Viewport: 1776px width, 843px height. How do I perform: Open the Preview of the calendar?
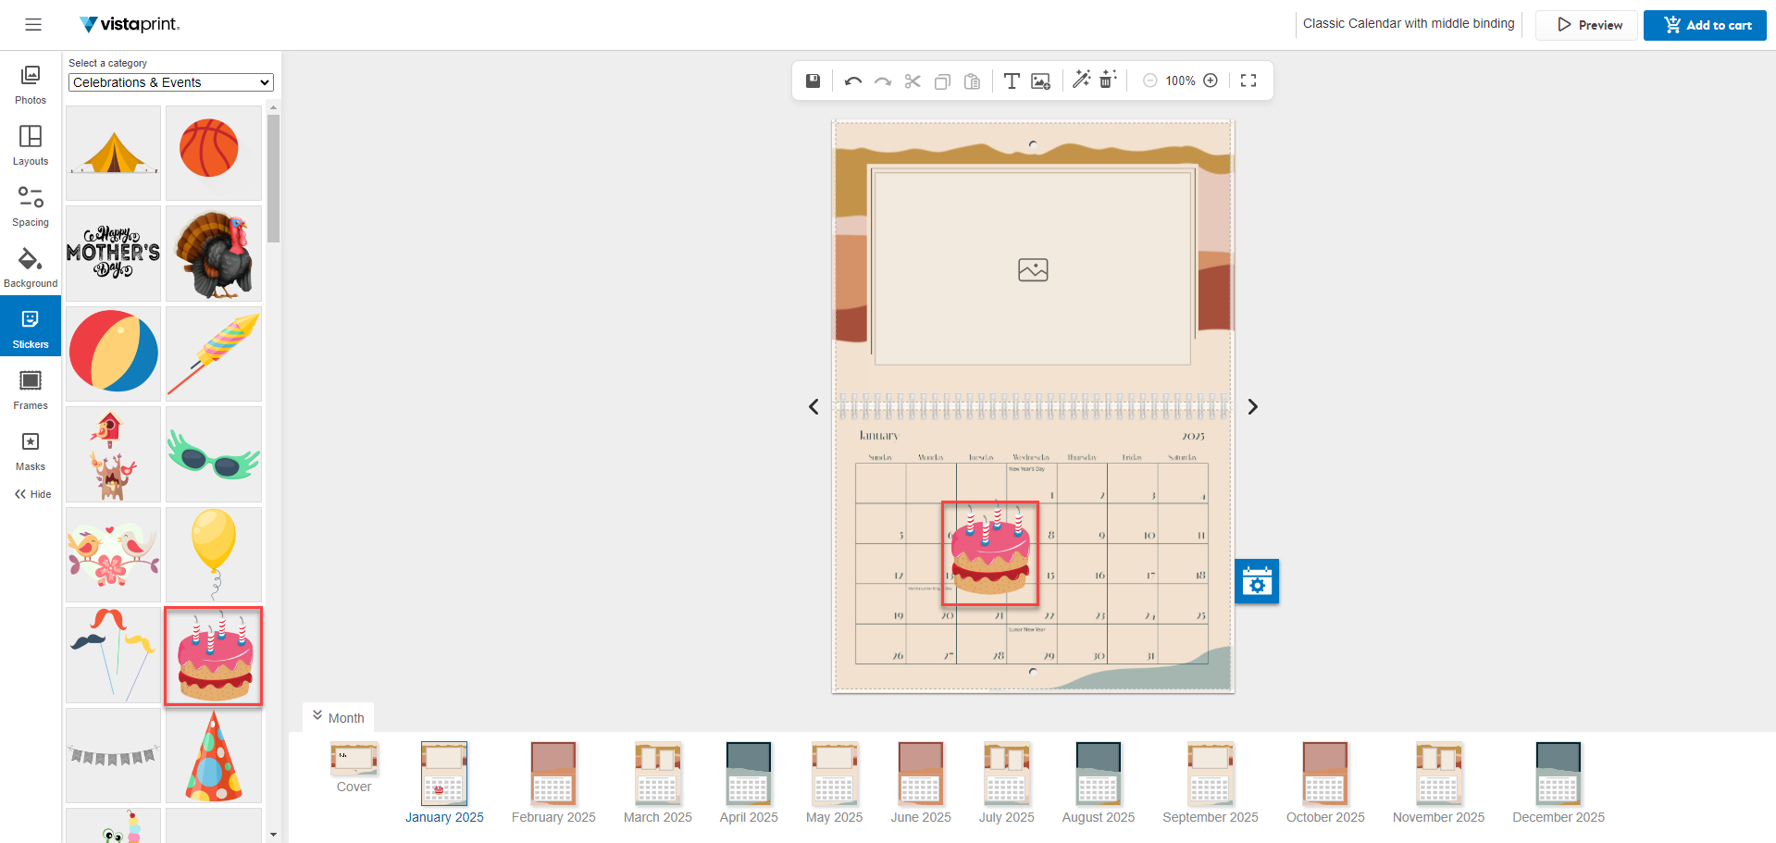(1586, 25)
